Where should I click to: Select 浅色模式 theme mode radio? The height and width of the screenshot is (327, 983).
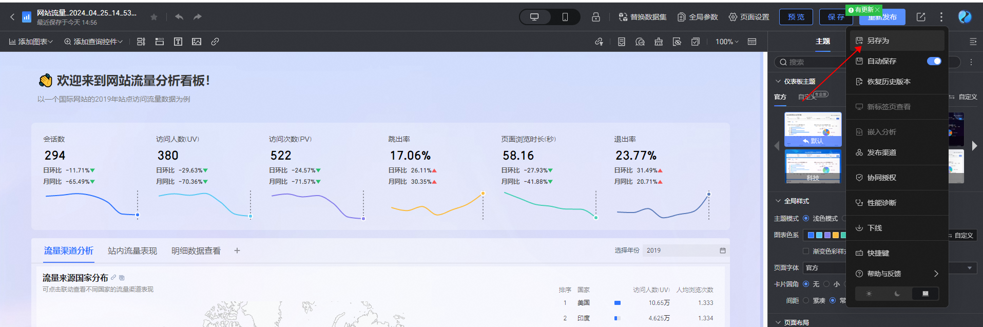[x=806, y=219]
